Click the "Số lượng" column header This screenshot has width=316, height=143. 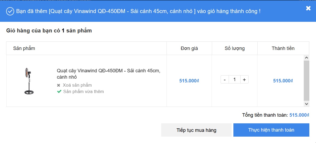click(234, 48)
